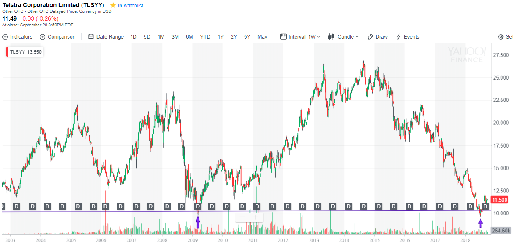Viewport: 513px width, 246px height.
Task: Add a Comparison symbol
Action: coord(57,37)
